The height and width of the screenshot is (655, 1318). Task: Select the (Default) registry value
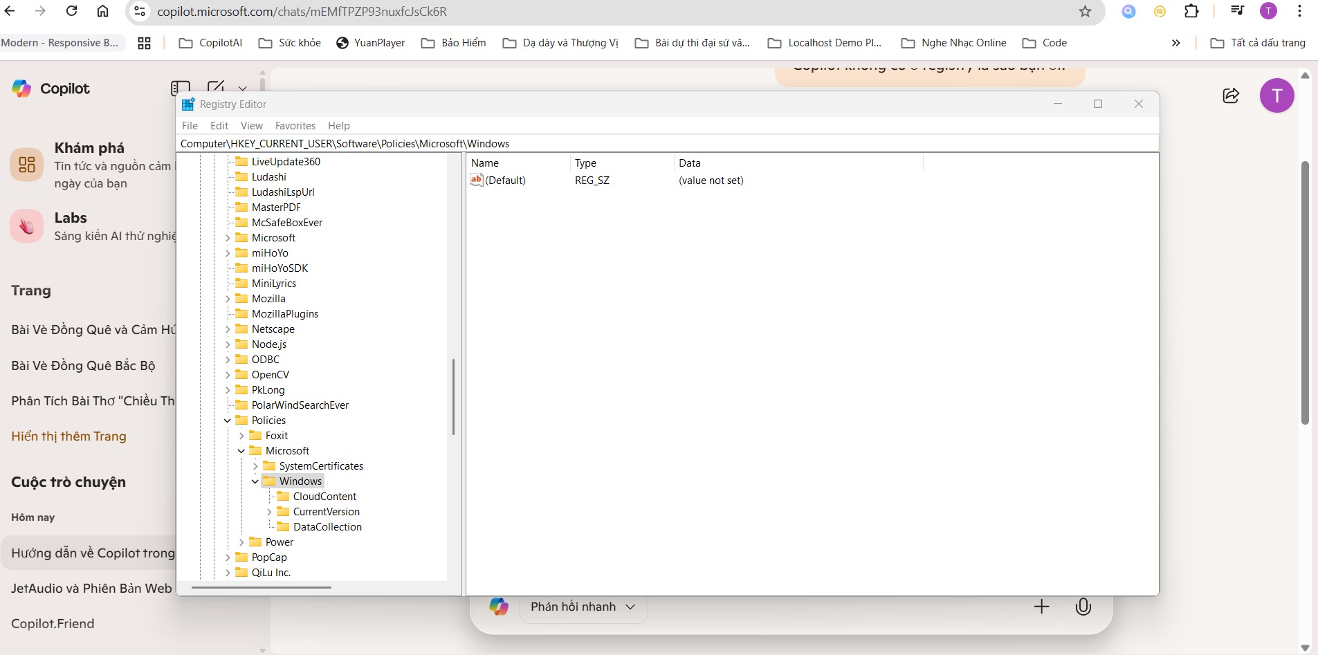point(506,181)
